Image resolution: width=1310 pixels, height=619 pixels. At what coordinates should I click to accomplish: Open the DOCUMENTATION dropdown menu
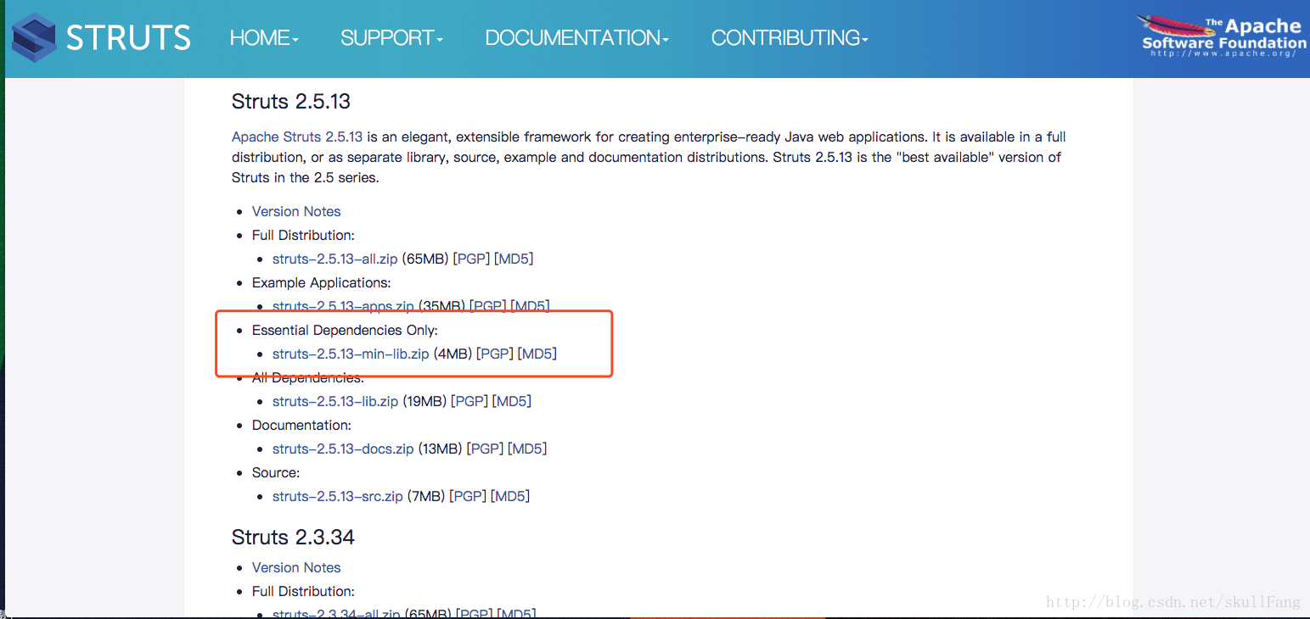point(576,38)
